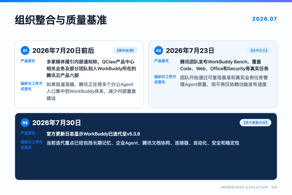This screenshot has width=292, height=195.
Task: Click 组织与工作方式变化 label in card 01
Action: [31, 86]
